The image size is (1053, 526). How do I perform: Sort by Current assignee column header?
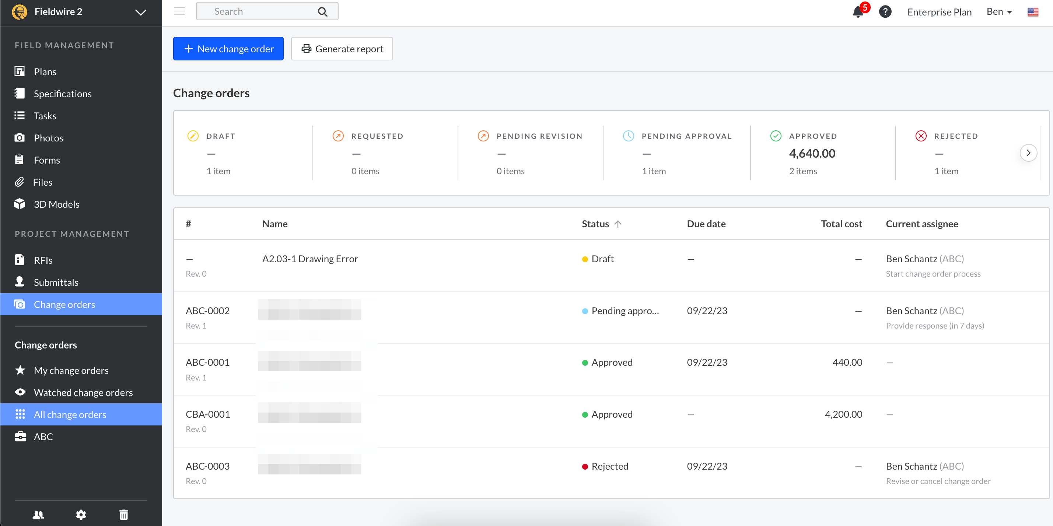coord(922,224)
